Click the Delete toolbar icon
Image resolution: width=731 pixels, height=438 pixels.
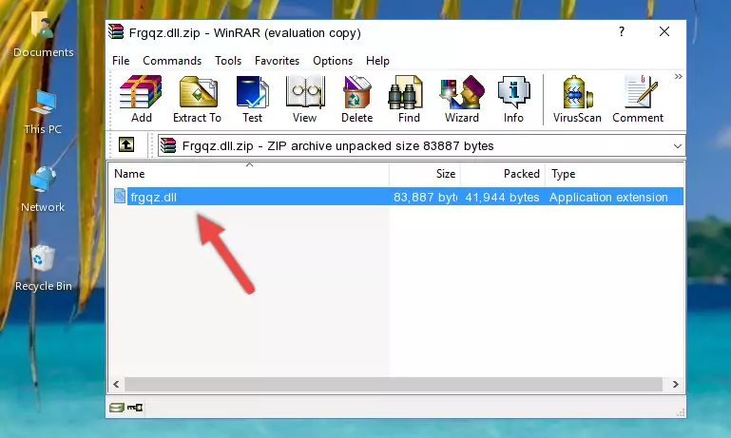pos(357,99)
